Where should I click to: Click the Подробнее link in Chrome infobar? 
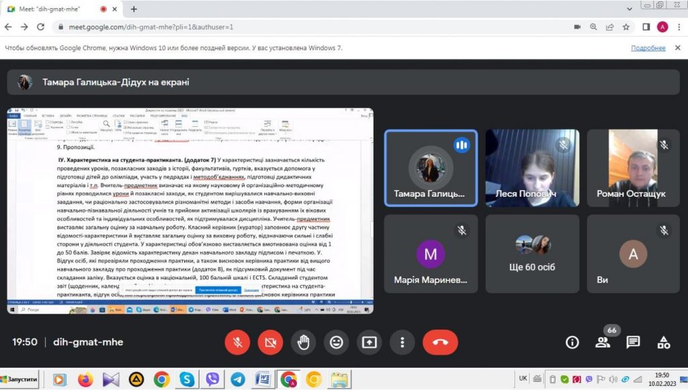[648, 48]
